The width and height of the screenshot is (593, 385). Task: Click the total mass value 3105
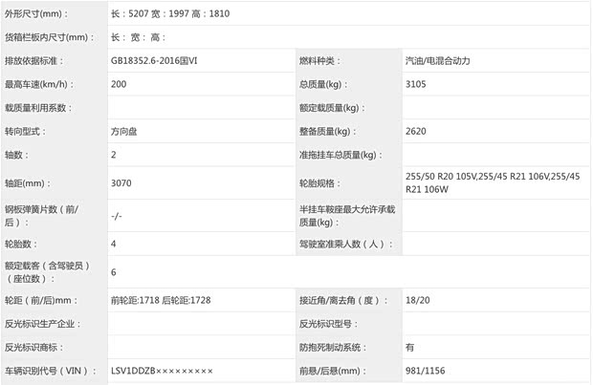(x=417, y=84)
